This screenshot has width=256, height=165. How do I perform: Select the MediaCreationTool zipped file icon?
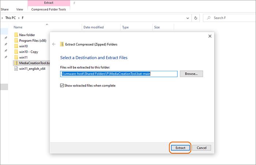(16, 63)
